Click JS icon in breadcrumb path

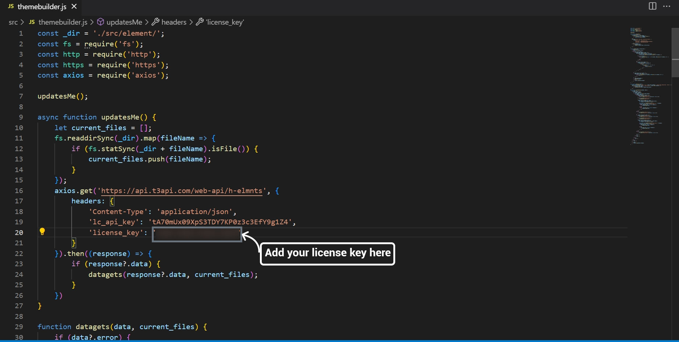32,22
